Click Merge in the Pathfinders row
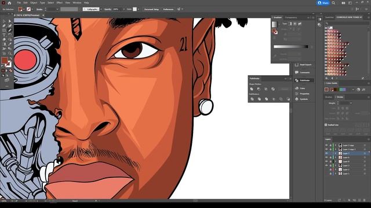Screen dimensions: 371x208 pos(267,99)
